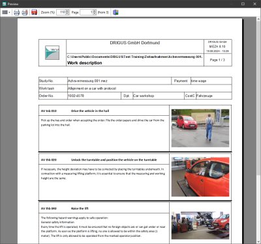Click the second printer icon with red mark
The width and height of the screenshot is (261, 244).
coord(25,12)
